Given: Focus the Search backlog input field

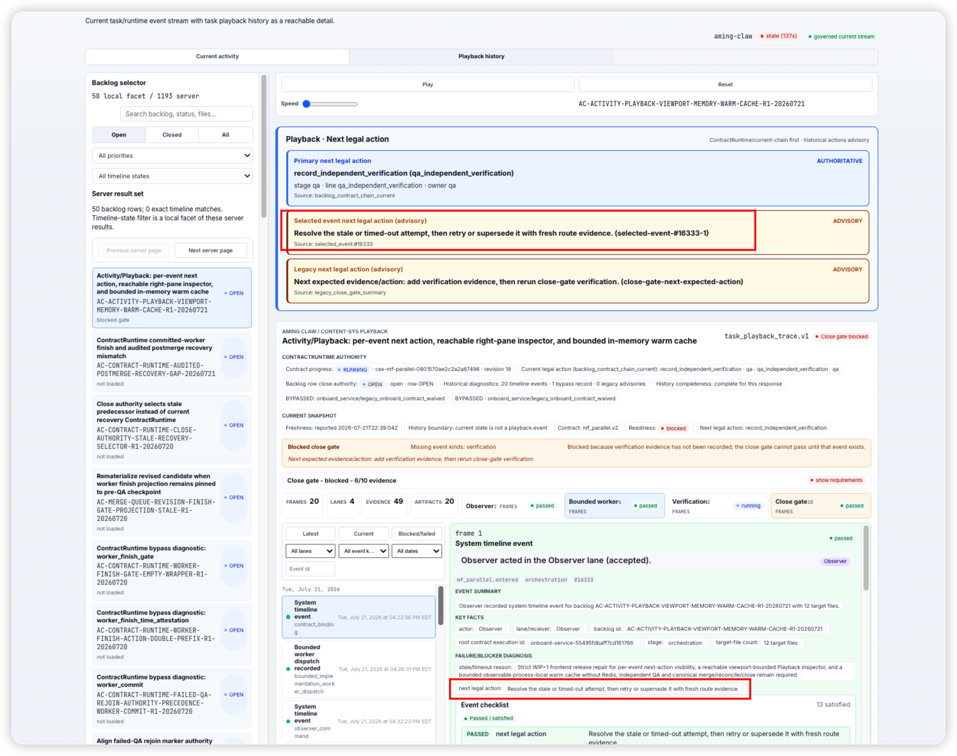Looking at the screenshot, I should [186, 114].
